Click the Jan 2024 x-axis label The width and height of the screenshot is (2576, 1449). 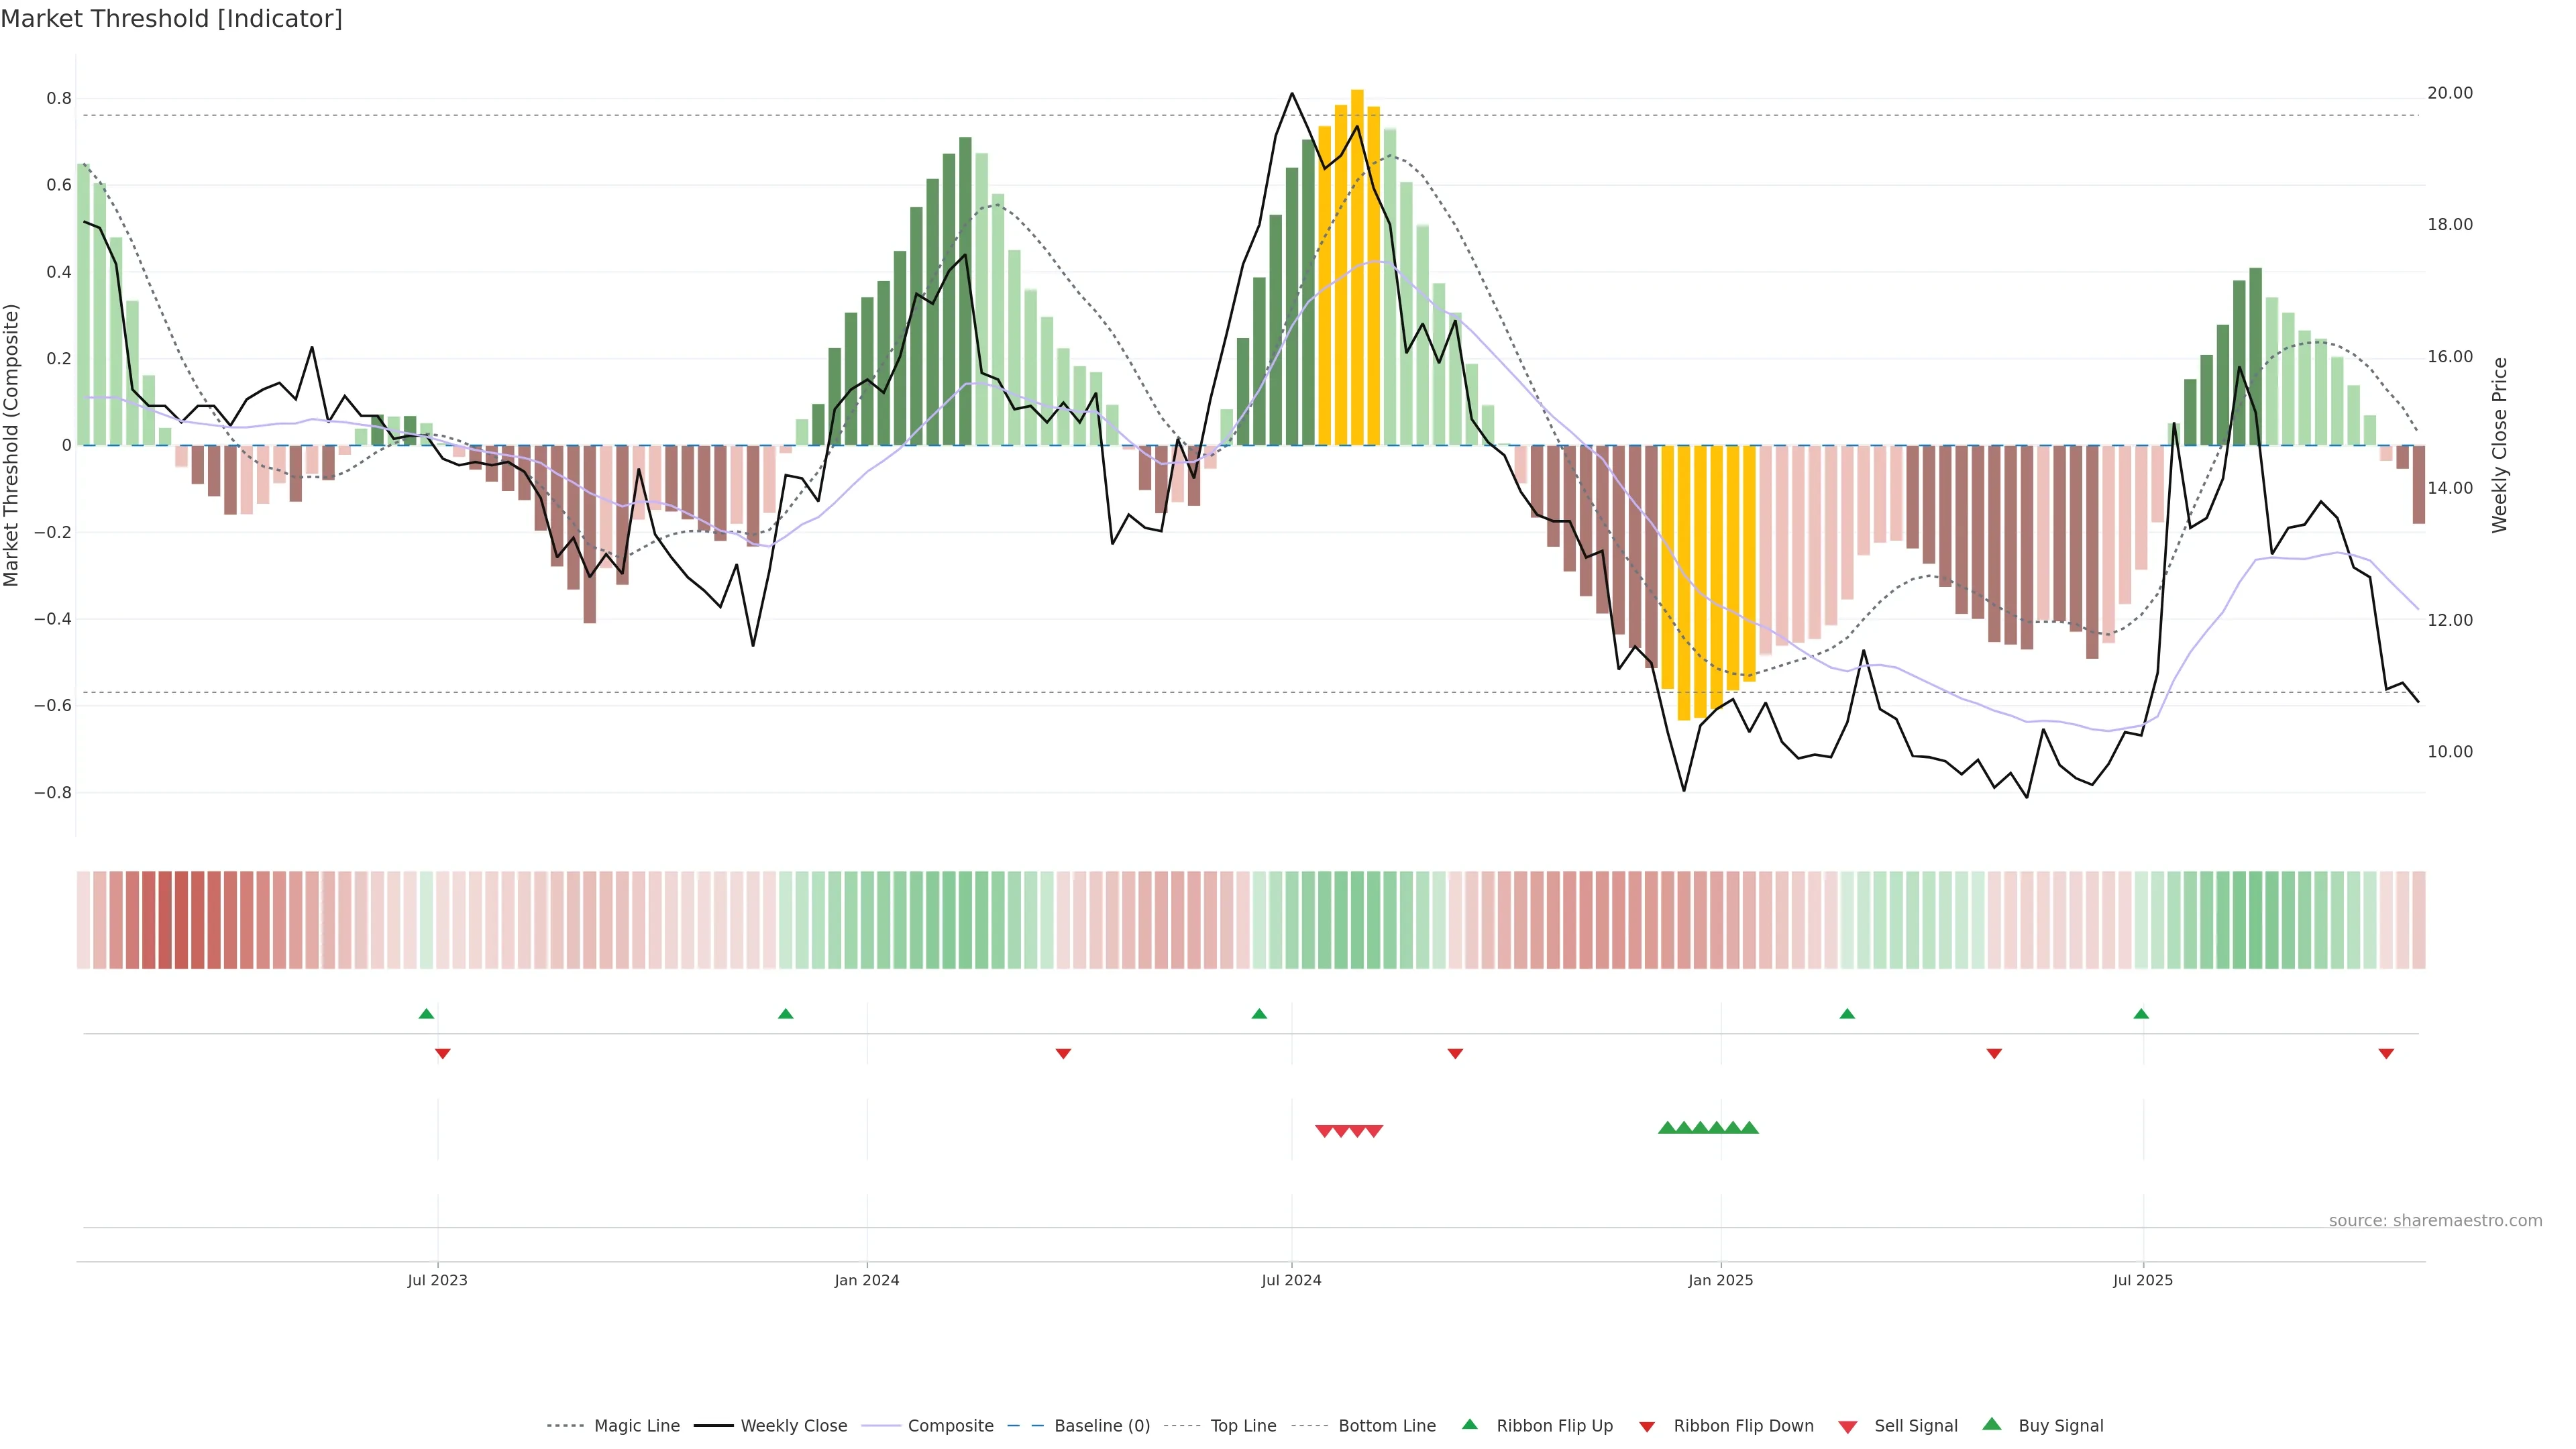(867, 1280)
